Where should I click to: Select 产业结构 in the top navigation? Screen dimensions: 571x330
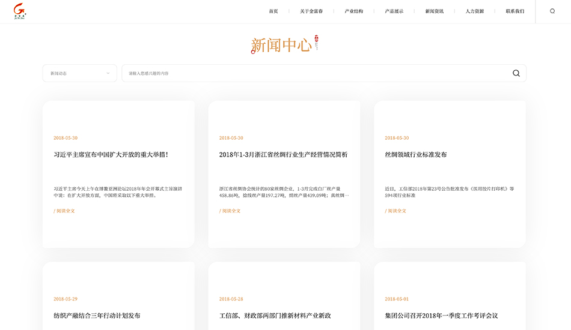coord(353,11)
